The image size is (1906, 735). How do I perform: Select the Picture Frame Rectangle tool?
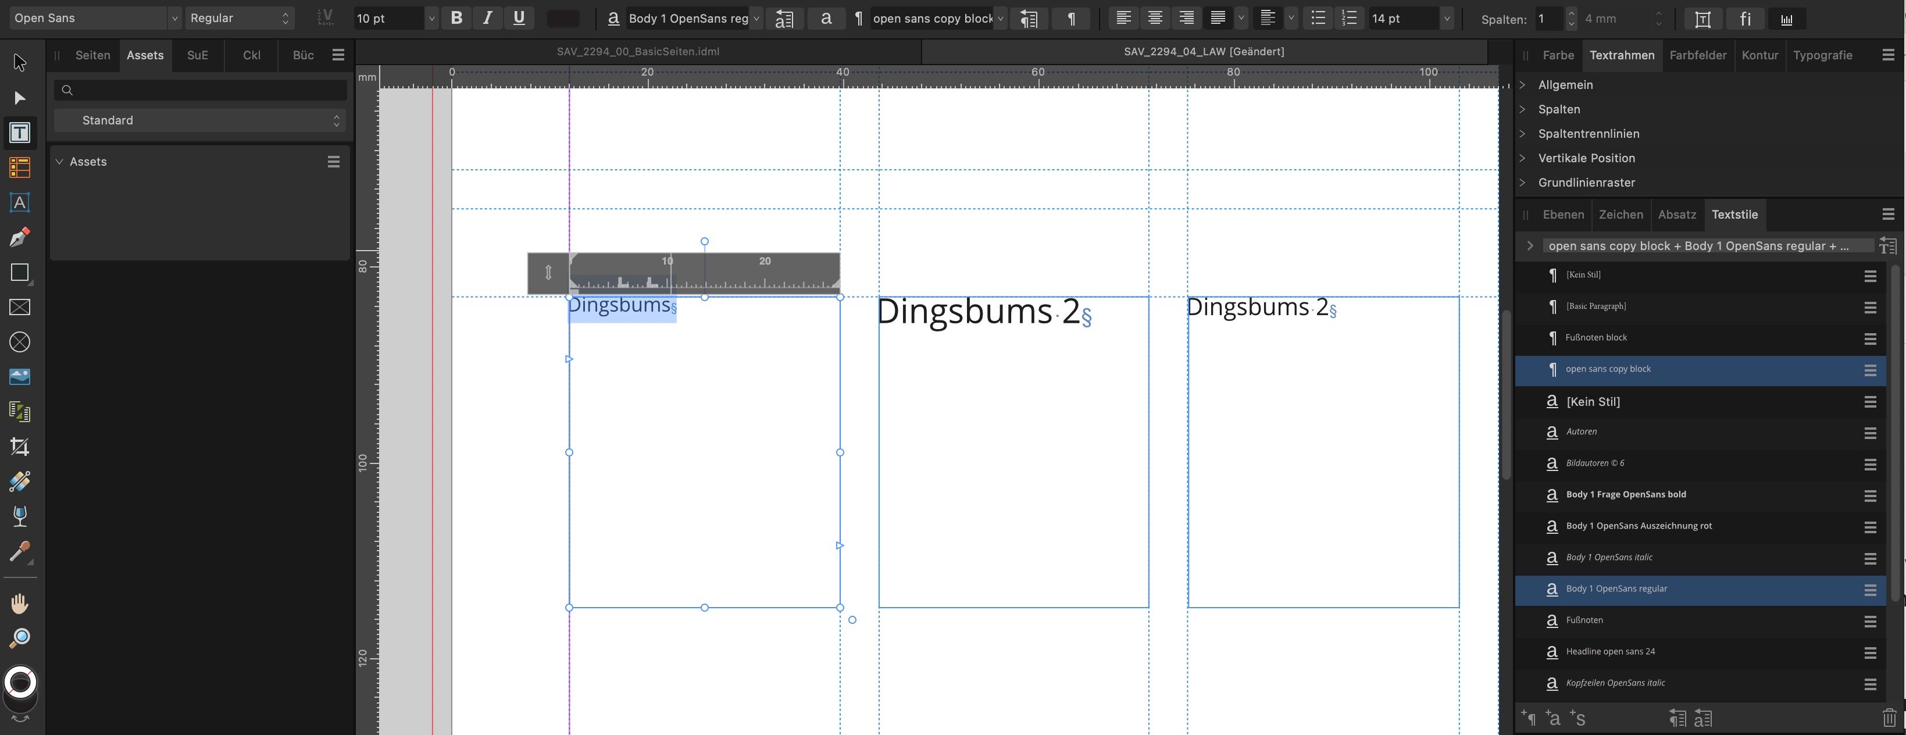[x=20, y=307]
